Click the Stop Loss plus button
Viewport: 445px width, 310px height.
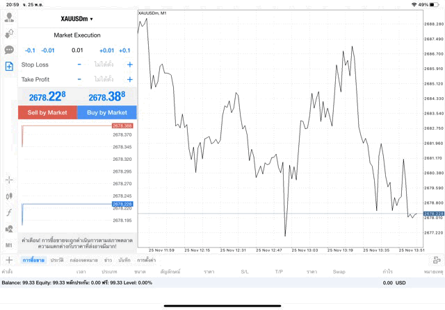[x=129, y=64]
